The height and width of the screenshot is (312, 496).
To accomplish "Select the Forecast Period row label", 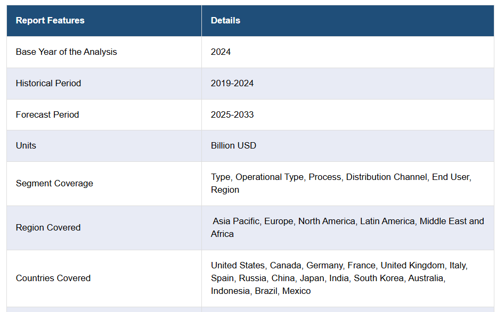I will point(47,115).
